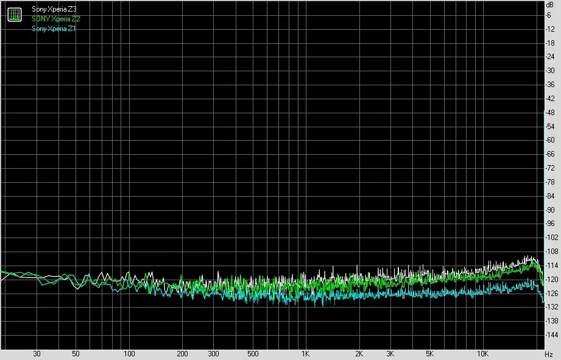Click the 200 Hz frequency label
Screen dimensions: 561x360
[x=182, y=354]
